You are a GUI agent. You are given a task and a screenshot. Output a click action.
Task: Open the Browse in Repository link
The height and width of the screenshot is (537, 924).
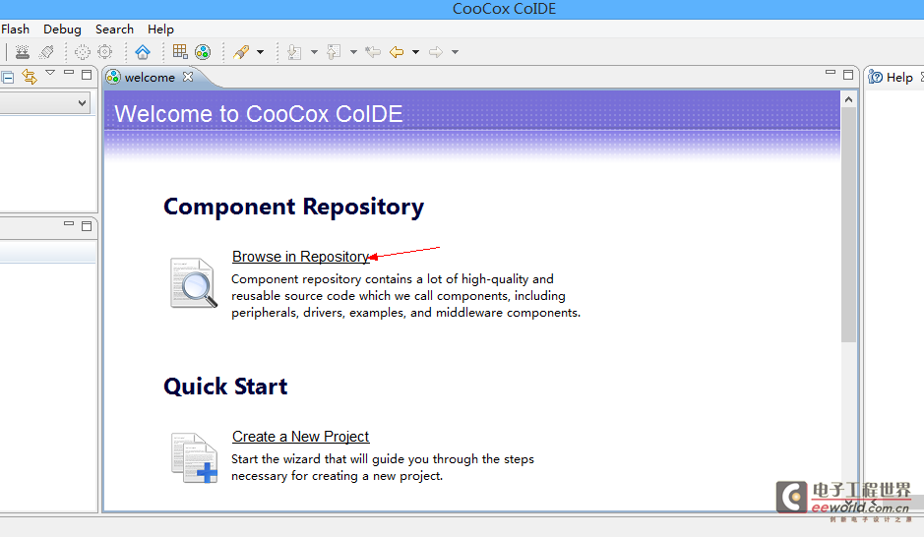pyautogui.click(x=300, y=257)
